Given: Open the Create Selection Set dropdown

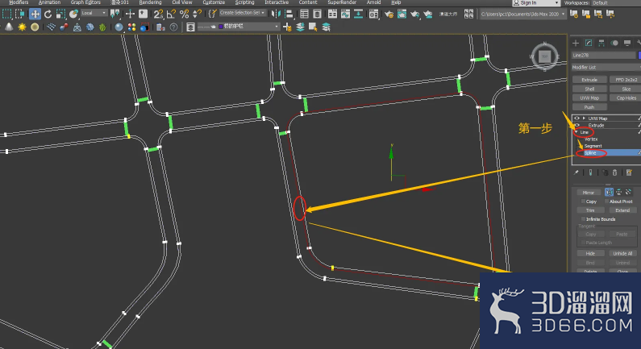Looking at the screenshot, I should [242, 13].
